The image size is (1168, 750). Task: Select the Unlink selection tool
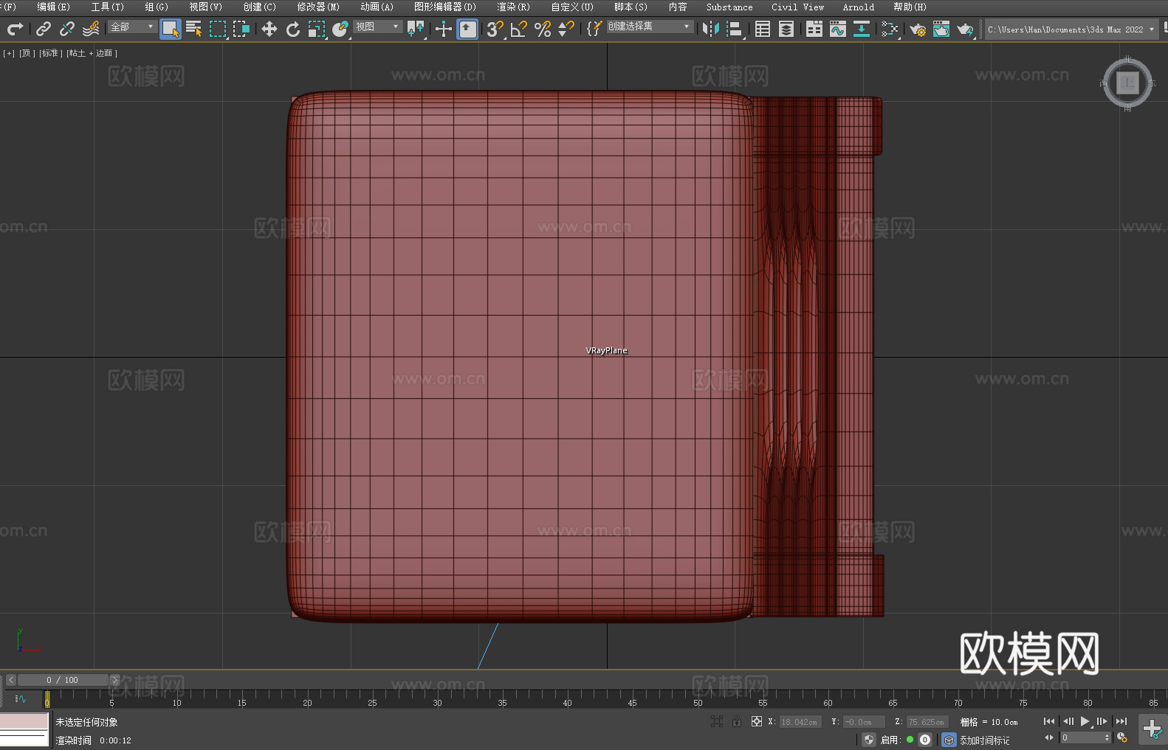coord(67,29)
